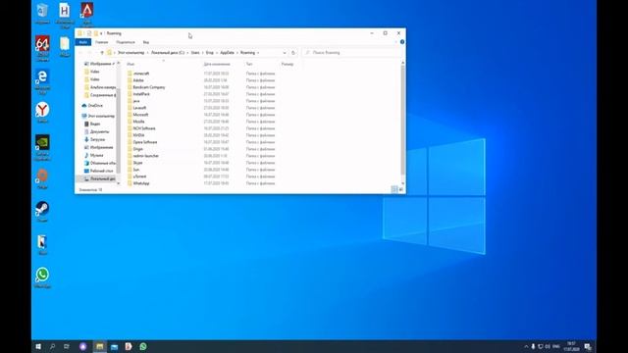This screenshot has height=353, width=628.
Task: Open the Windows Start menu
Action: [38, 346]
